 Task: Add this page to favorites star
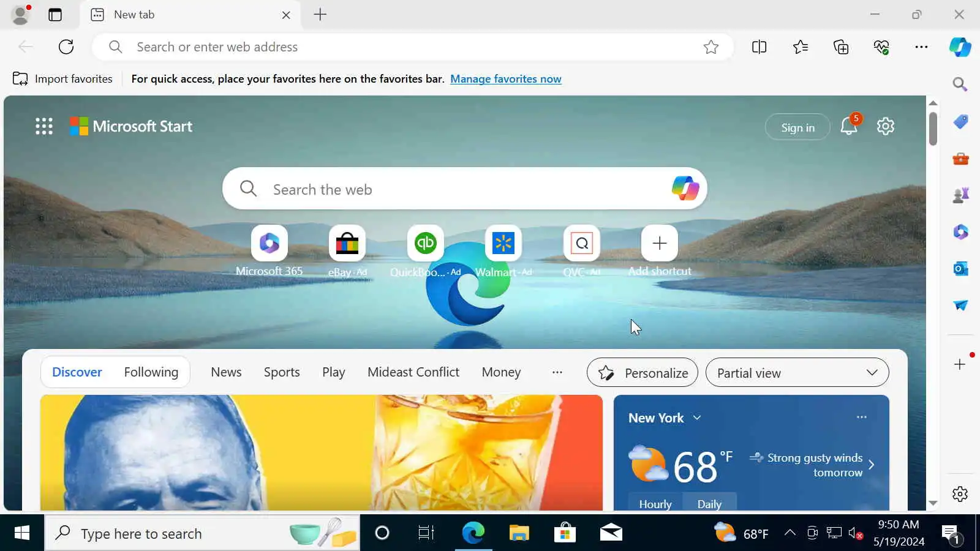[x=710, y=47]
